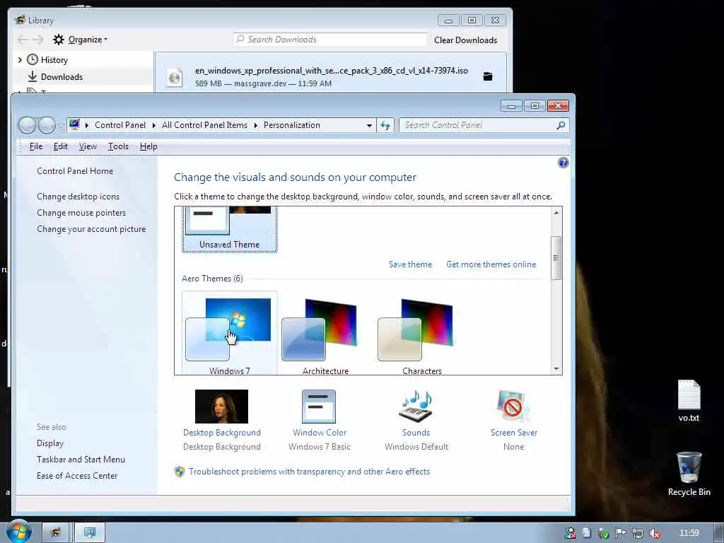Image resolution: width=724 pixels, height=543 pixels.
Task: Click the muted volume tray icon
Action: 654,534
